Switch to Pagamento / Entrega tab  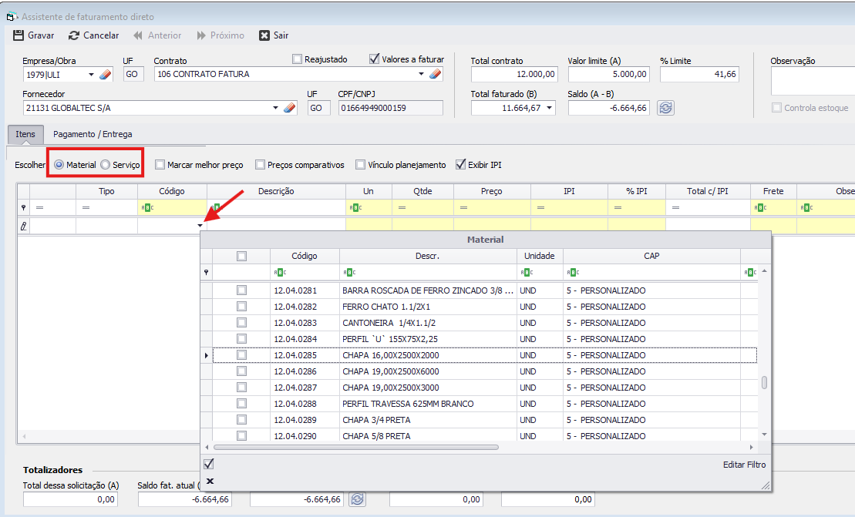tap(93, 134)
